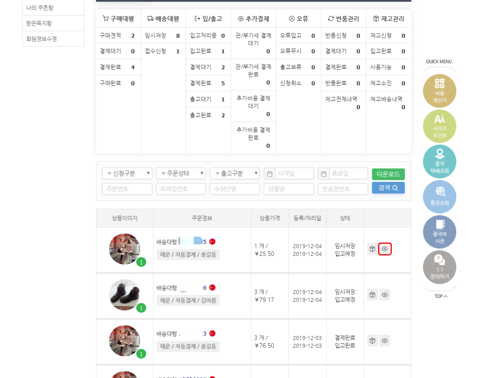
Task: Open the 사이즈 조견표 quick menu icon
Action: pyautogui.click(x=439, y=126)
